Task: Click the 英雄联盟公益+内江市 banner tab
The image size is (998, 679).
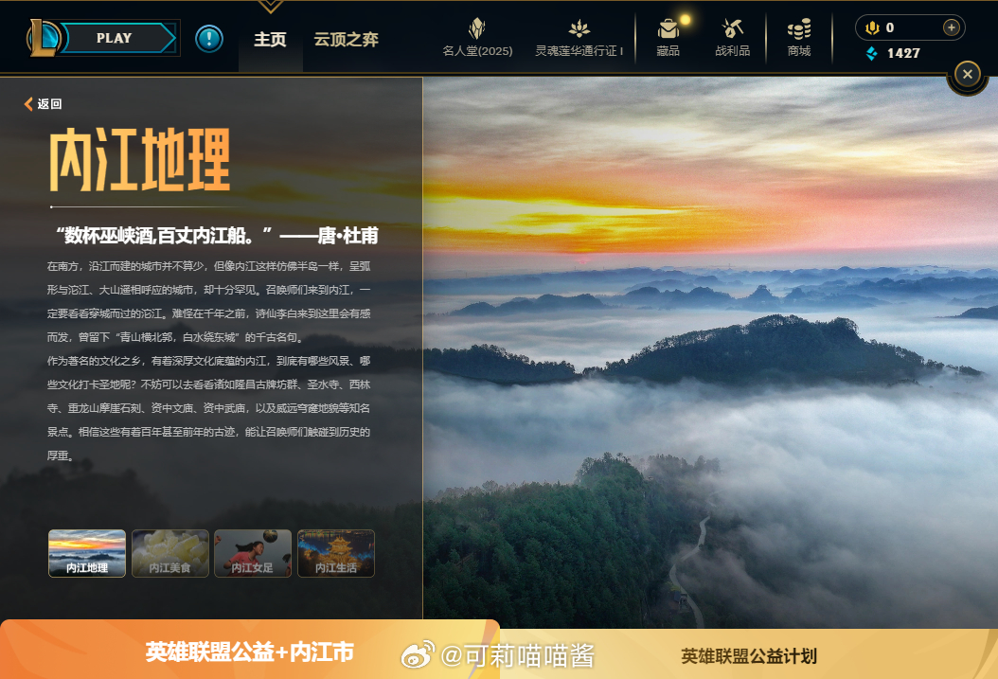Action: click(x=250, y=652)
